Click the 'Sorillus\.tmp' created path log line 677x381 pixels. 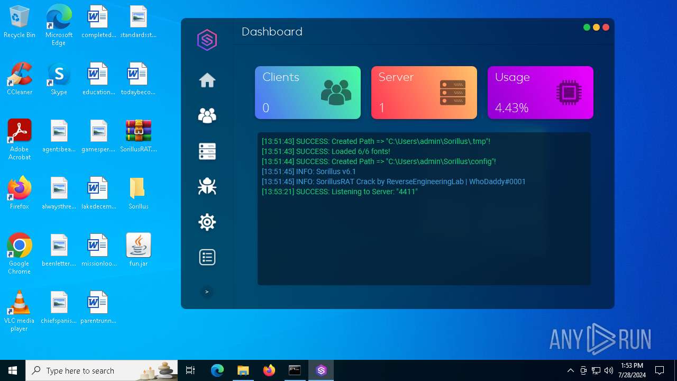click(x=376, y=141)
